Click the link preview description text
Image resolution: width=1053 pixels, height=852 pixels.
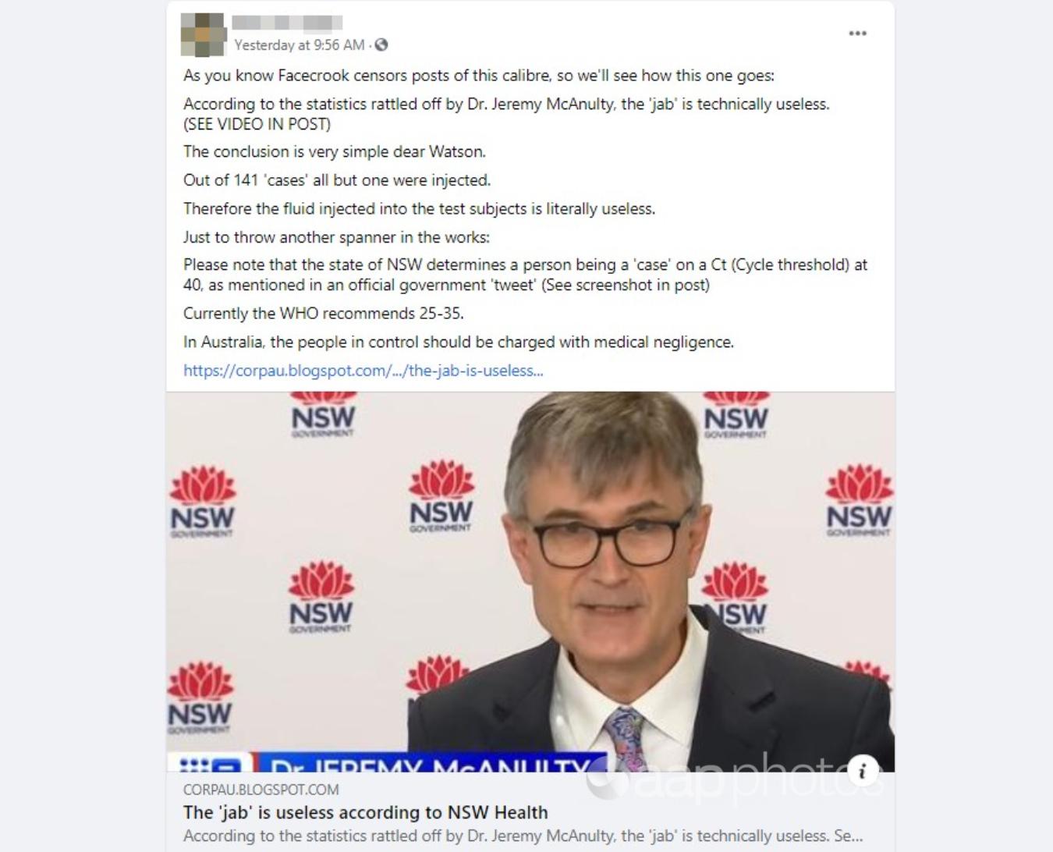click(x=523, y=836)
